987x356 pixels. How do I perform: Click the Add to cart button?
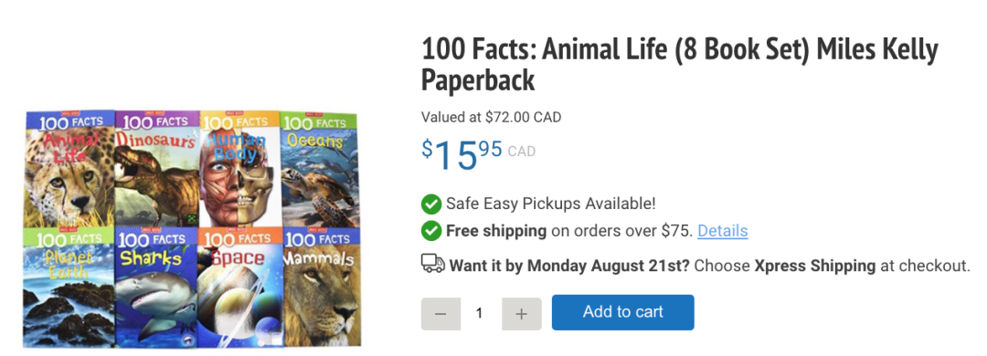pos(622,312)
